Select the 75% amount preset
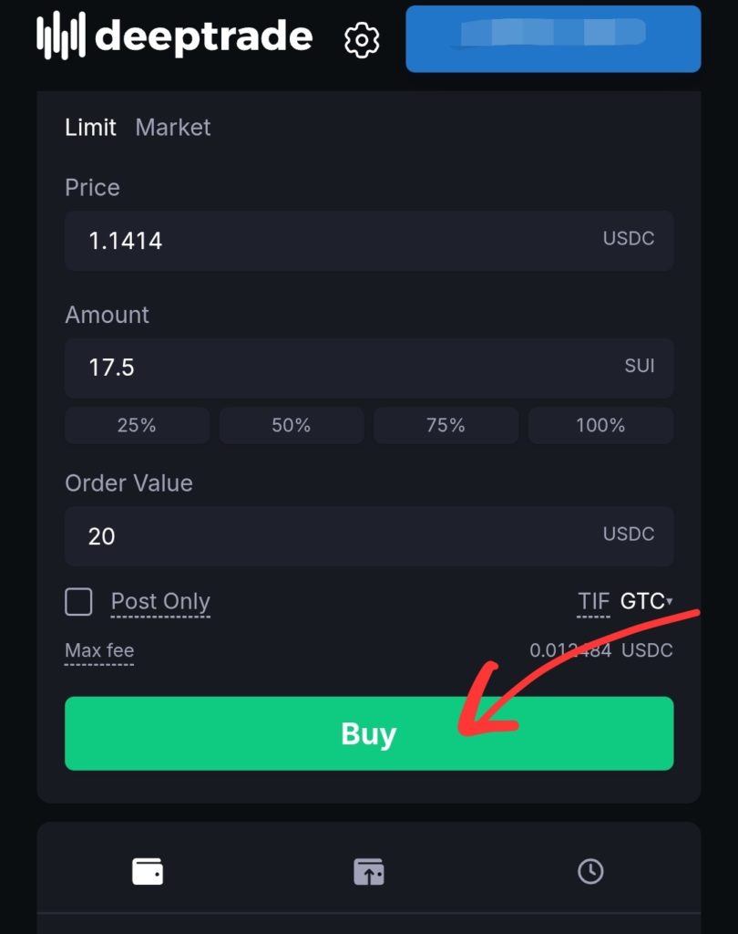Image resolution: width=738 pixels, height=934 pixels. (446, 425)
